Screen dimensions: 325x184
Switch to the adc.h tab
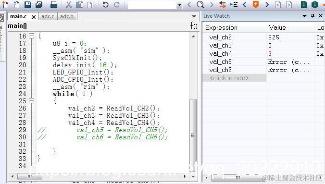click(67, 17)
